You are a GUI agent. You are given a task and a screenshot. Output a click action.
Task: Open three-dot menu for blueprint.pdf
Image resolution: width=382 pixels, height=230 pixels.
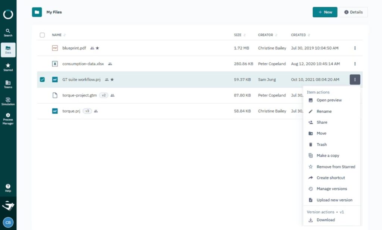[355, 48]
